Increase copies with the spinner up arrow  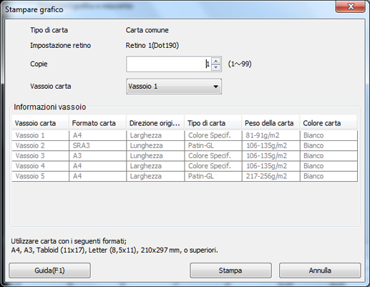click(x=216, y=61)
